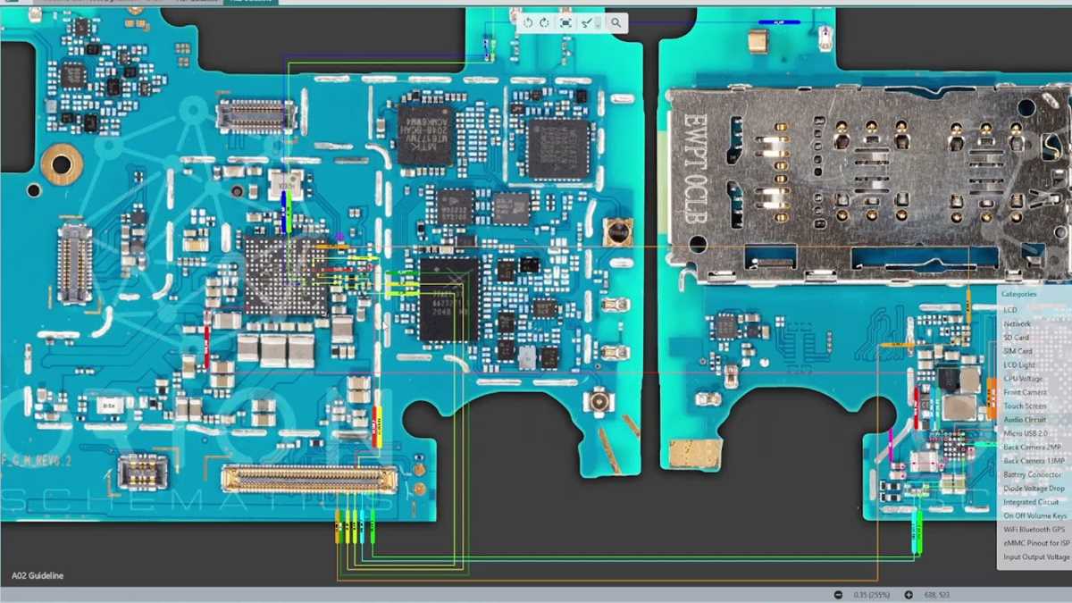Screen dimensions: 1072x603
Task: Click the Categories panel header
Action: click(1019, 294)
